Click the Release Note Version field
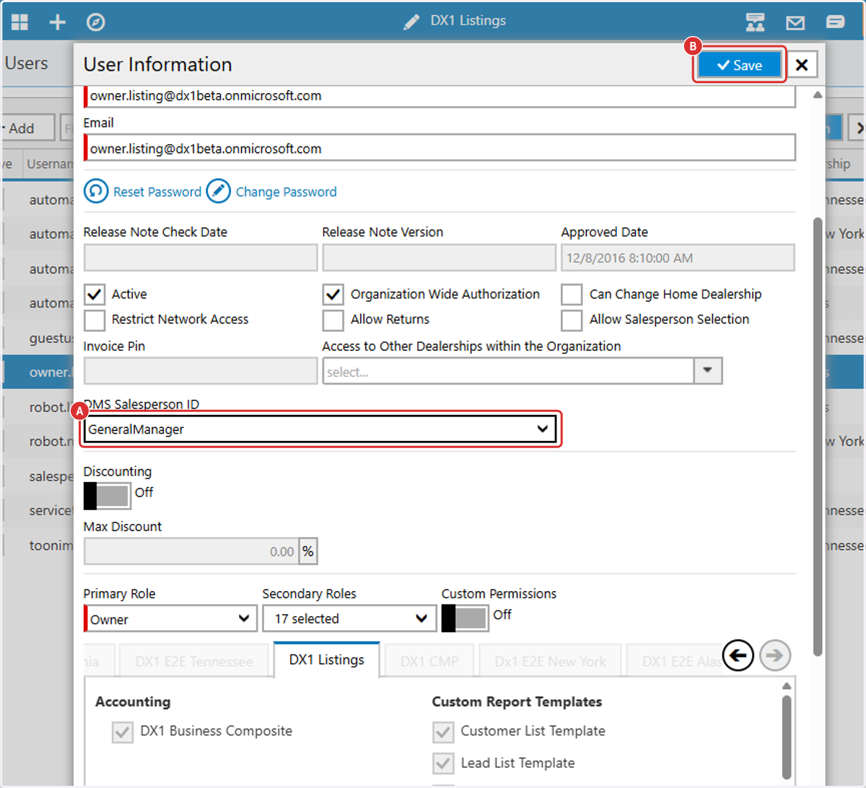 tap(439, 258)
